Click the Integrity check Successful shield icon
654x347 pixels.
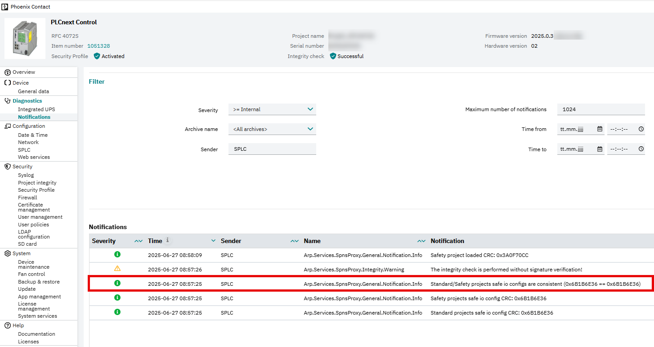[333, 56]
